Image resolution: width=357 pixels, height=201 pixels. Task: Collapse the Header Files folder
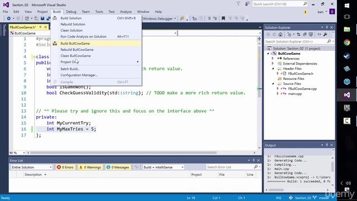[273, 69]
